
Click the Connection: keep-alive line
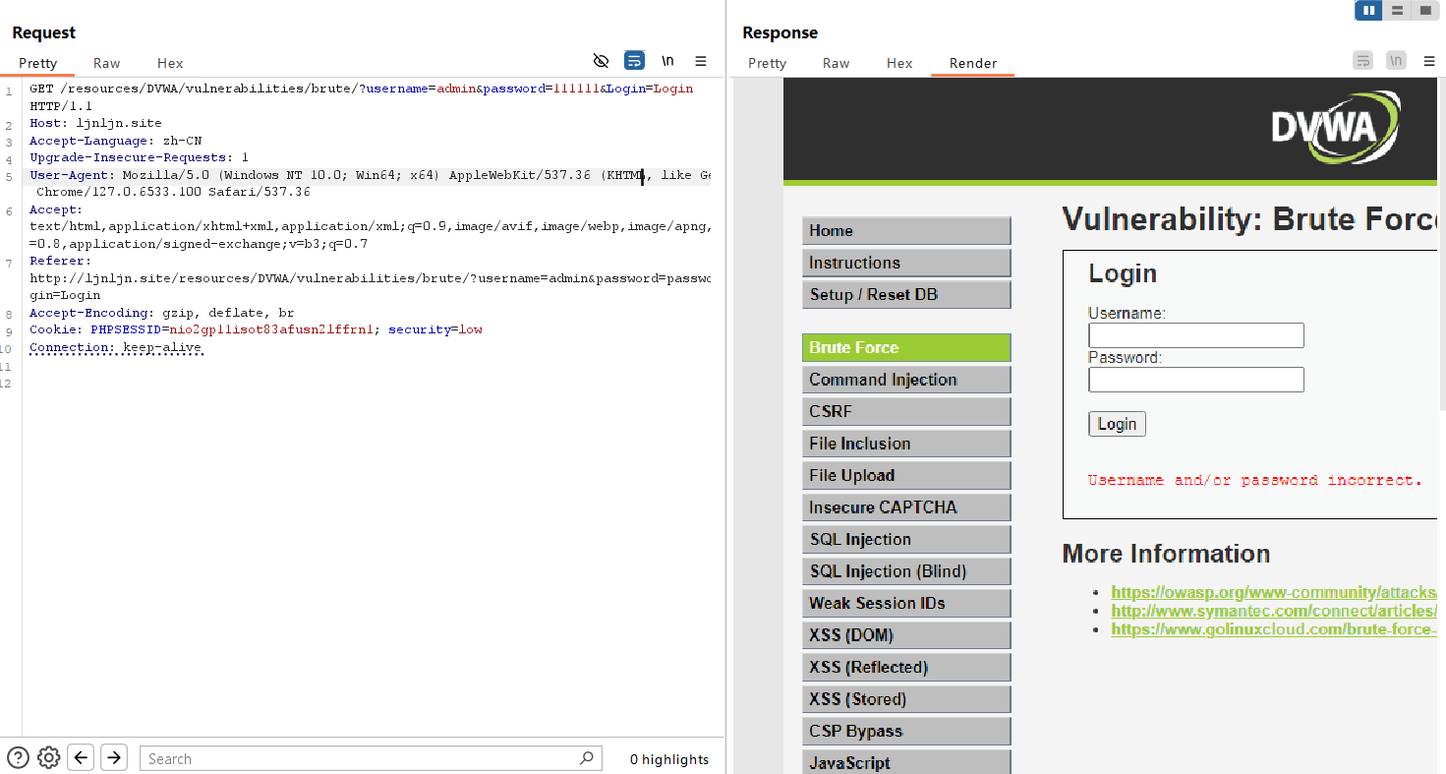[x=116, y=347]
